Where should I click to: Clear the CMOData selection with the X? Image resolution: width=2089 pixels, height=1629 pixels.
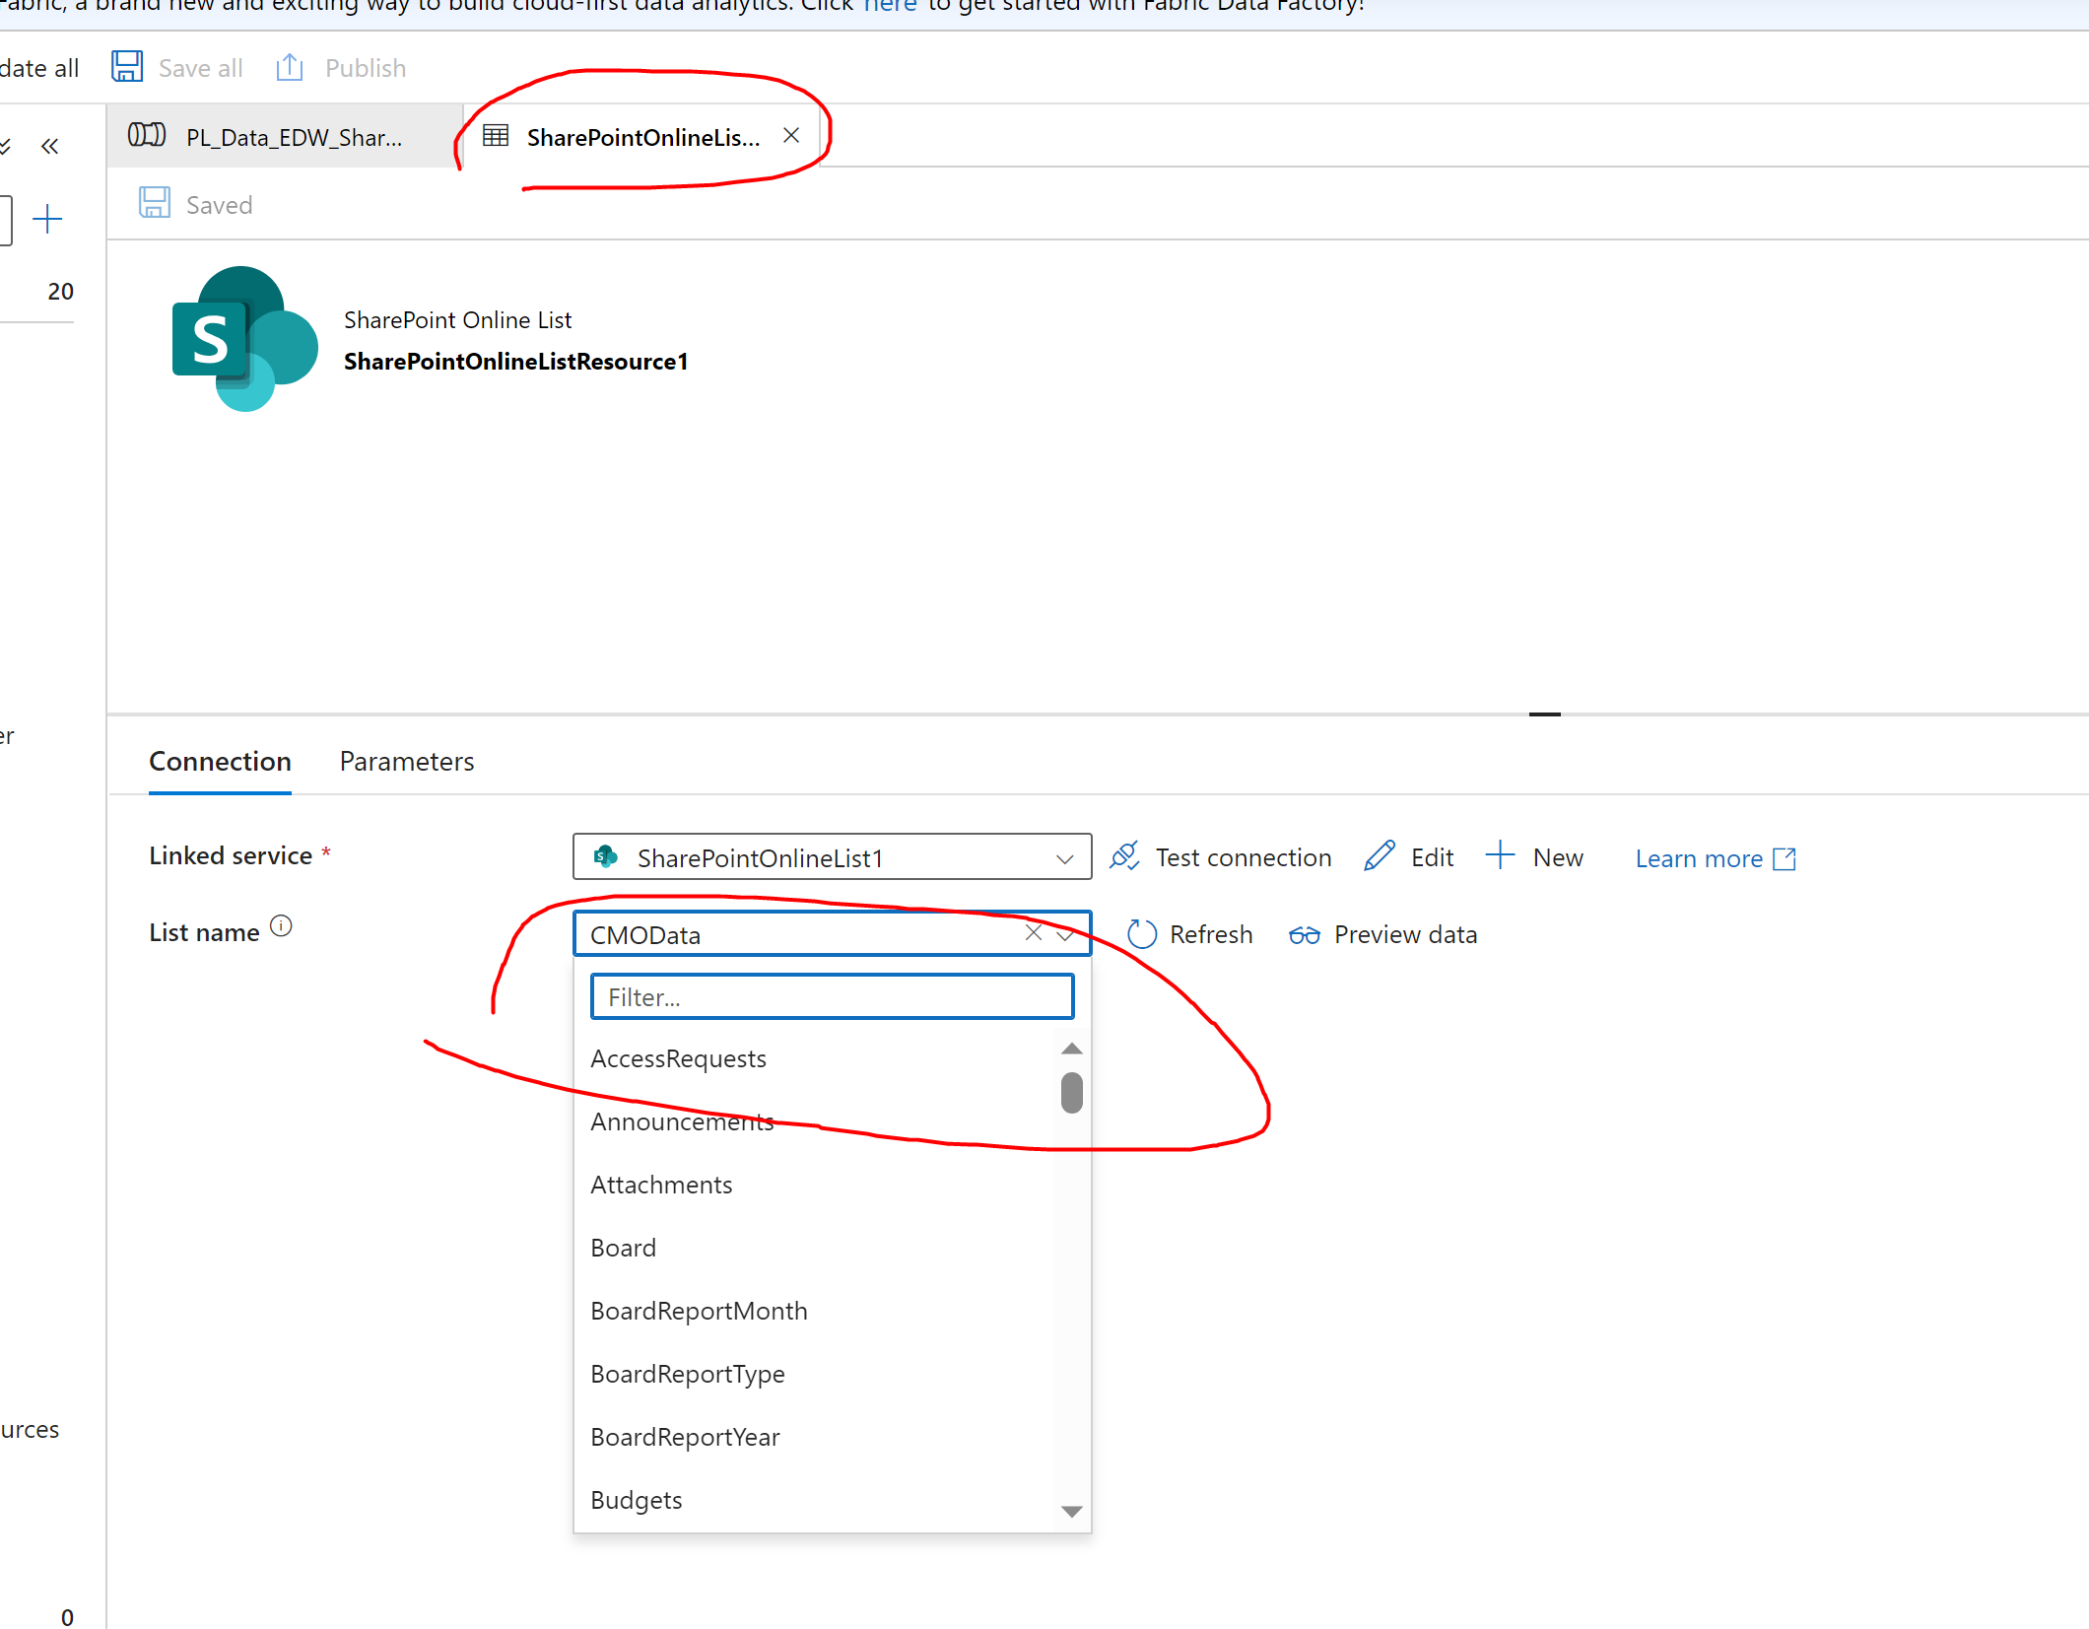(1033, 932)
